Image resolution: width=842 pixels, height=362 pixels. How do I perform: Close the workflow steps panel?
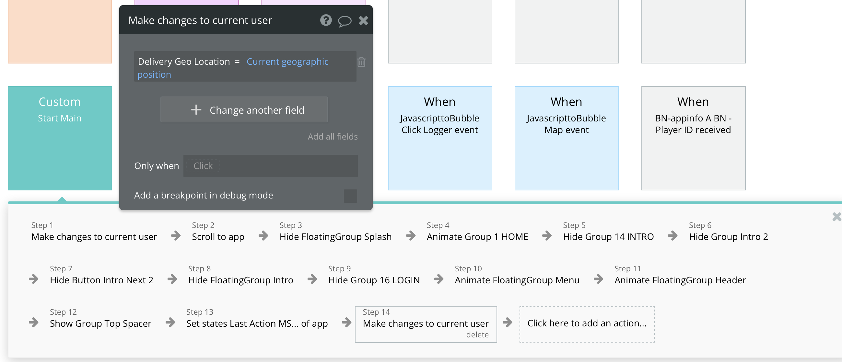(836, 216)
